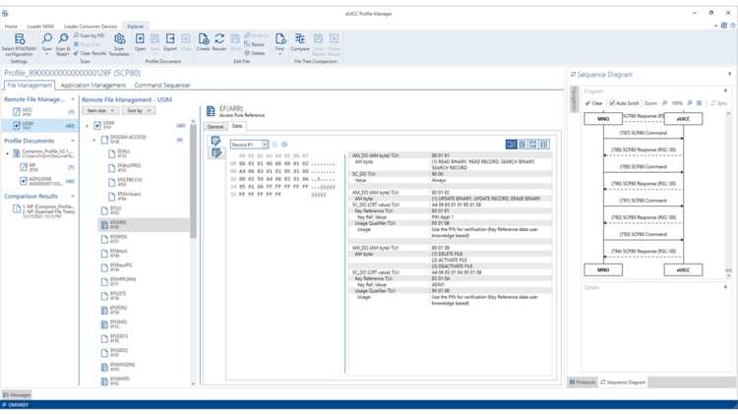Click the lower edit data icon
Viewport: 738px width, 415px height.
216,152
